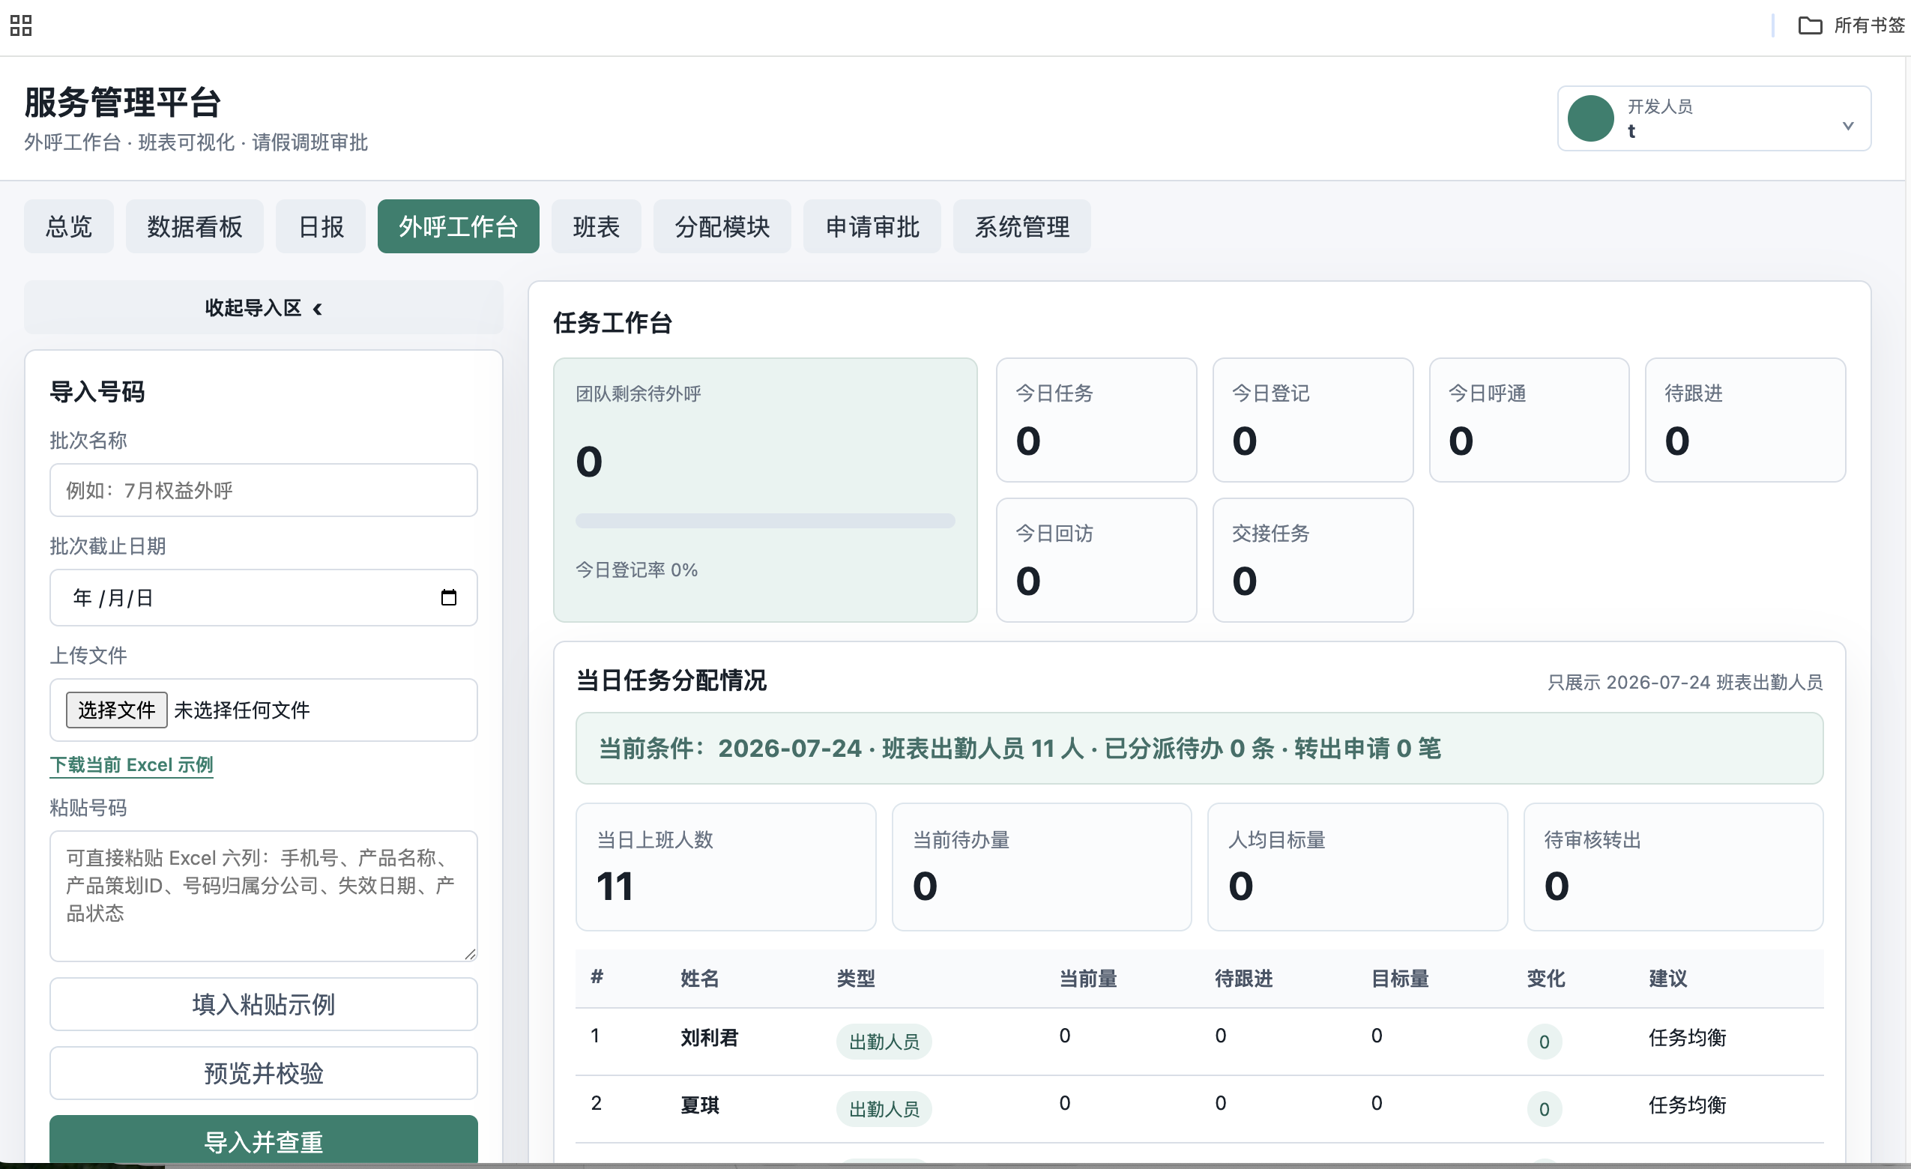Screen dimensions: 1911x1169
Task: Open the calendar picker icon
Action: coord(448,597)
